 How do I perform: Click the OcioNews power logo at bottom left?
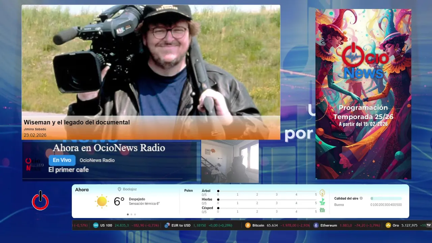point(40,200)
